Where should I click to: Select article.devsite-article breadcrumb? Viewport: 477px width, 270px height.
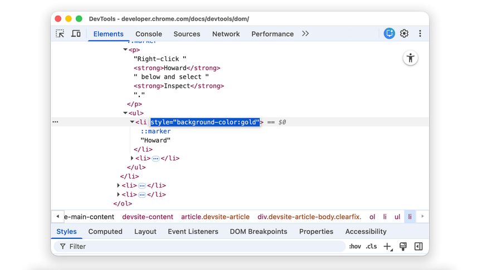[215, 217]
